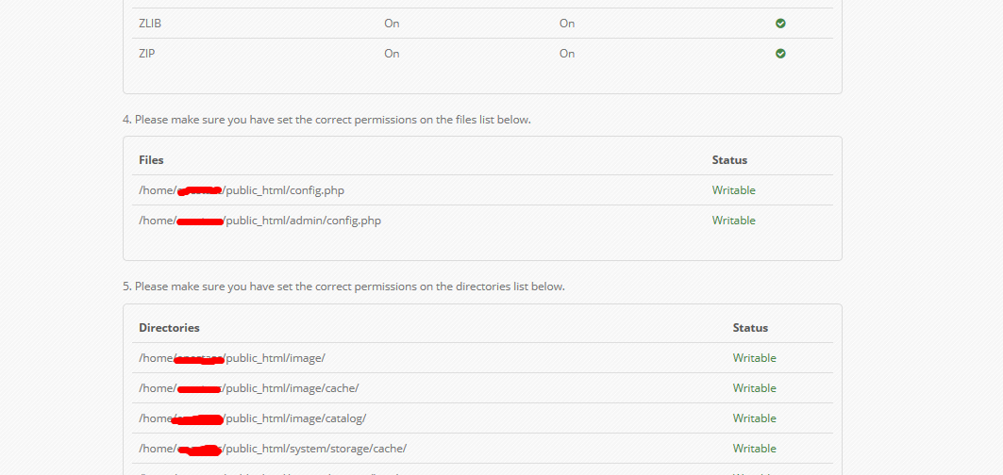Click the public_html/image/catalog/ directory path
The height and width of the screenshot is (475, 1003).
(x=253, y=418)
